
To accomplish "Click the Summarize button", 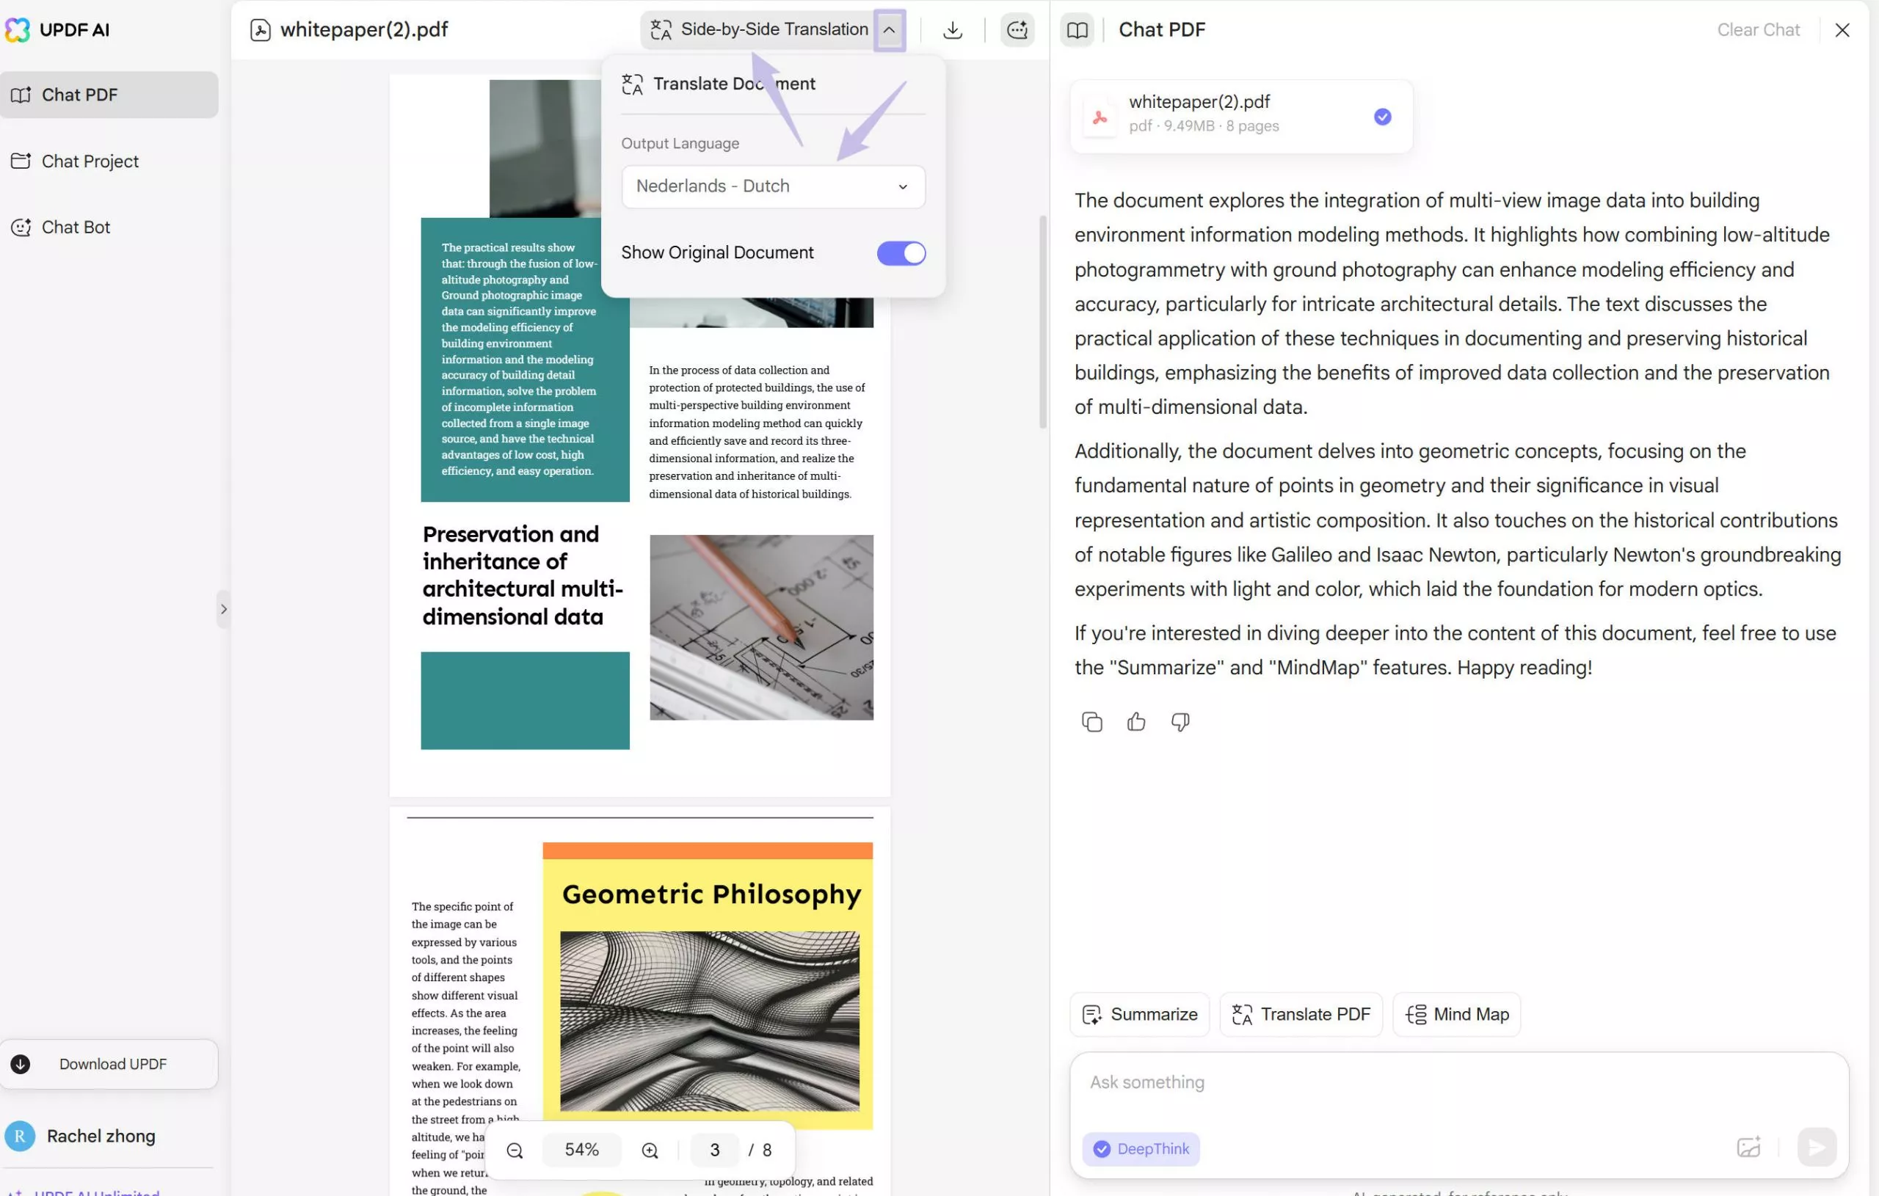I will (1139, 1014).
